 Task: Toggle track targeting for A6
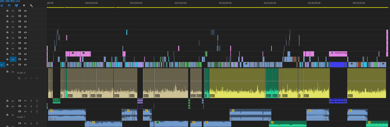pyautogui.click(x=13, y=106)
